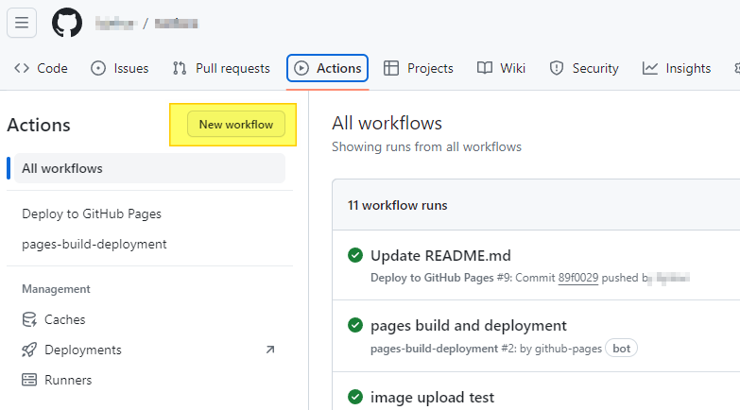Click the Code tab angle-brackets icon
Image resolution: width=740 pixels, height=410 pixels.
[x=22, y=68]
